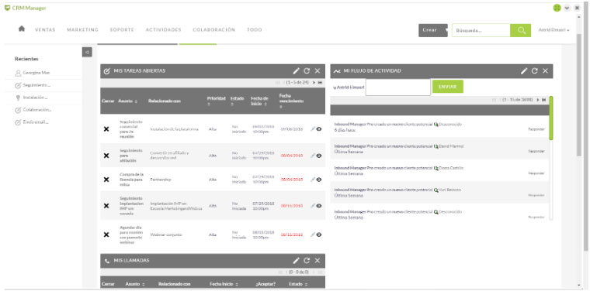Screen dimensions: 590x291
Task: Edit the Webinar conjunto task with pencil
Action: click(x=313, y=235)
